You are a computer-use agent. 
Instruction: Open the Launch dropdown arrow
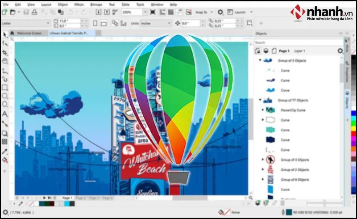(252, 12)
